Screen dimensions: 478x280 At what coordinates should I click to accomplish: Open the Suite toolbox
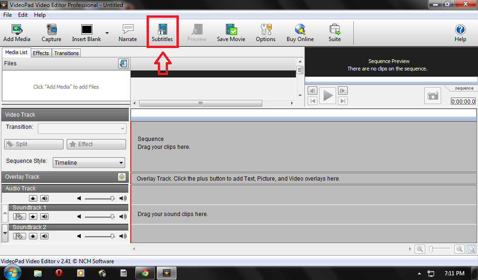[334, 33]
